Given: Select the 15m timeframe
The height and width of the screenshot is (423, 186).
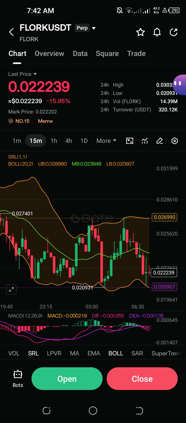Looking at the screenshot, I should (x=36, y=141).
